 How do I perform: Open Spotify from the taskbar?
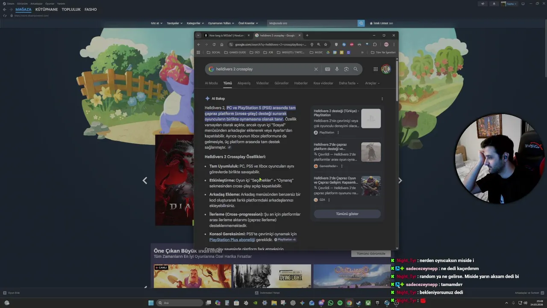coord(340,303)
